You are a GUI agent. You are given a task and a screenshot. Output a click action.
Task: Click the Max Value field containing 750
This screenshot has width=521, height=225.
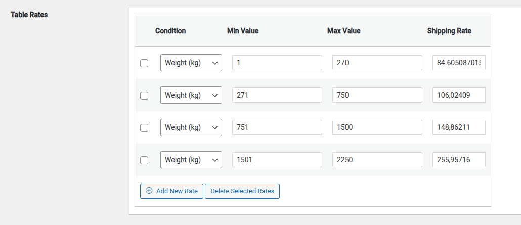click(x=377, y=95)
